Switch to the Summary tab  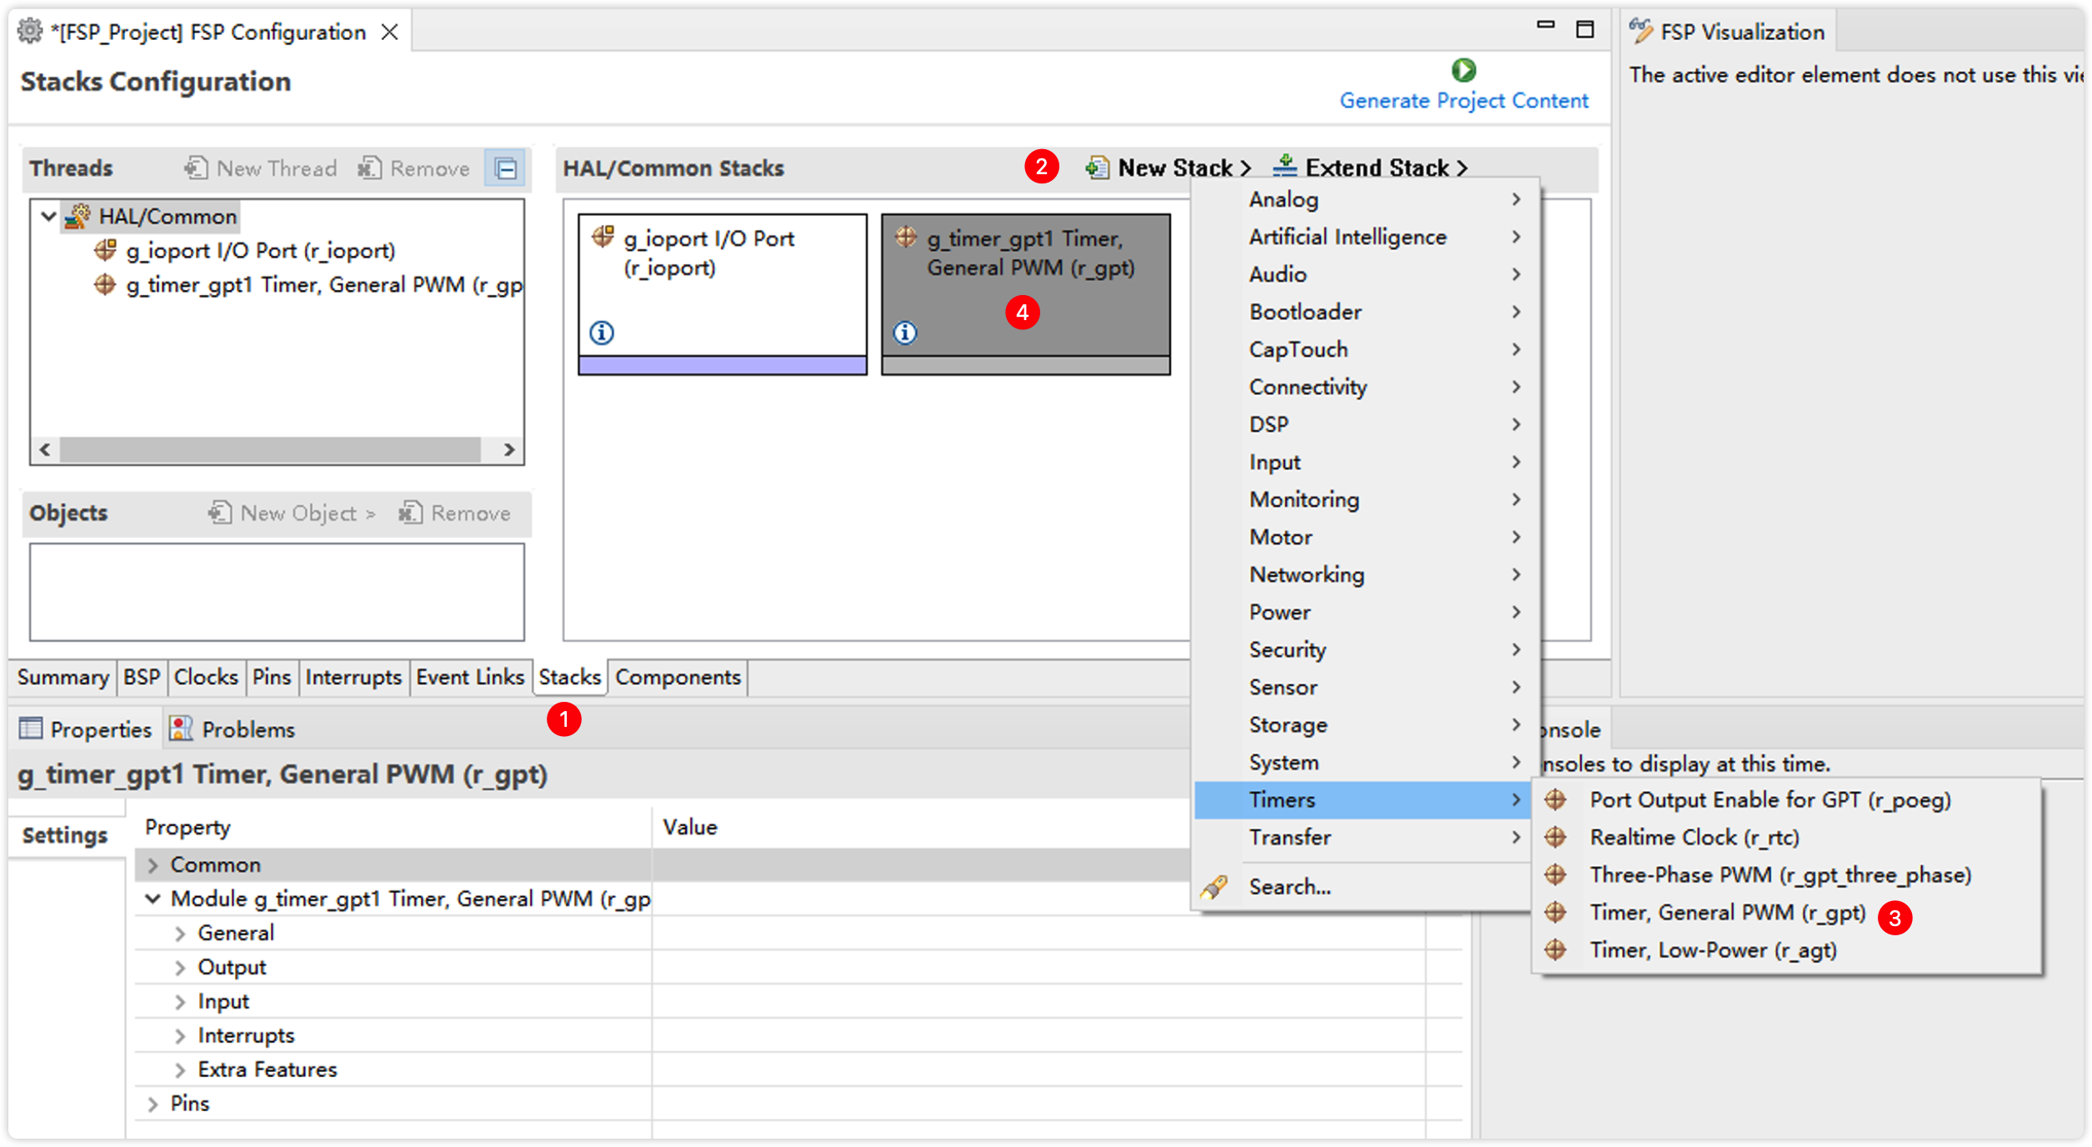(x=63, y=677)
